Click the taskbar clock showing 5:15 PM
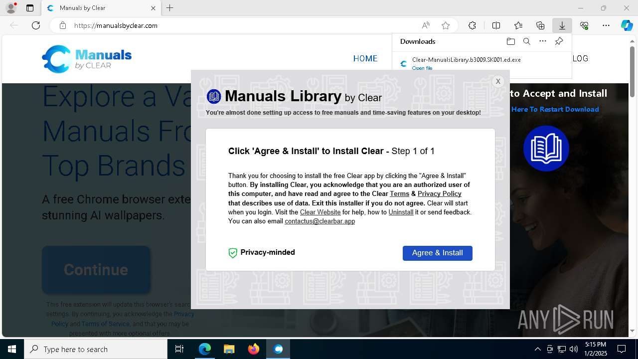This screenshot has width=638, height=359. coord(596,349)
